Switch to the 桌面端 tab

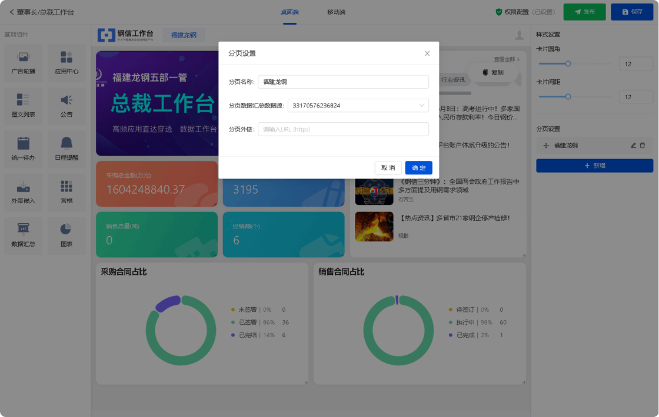pos(289,12)
